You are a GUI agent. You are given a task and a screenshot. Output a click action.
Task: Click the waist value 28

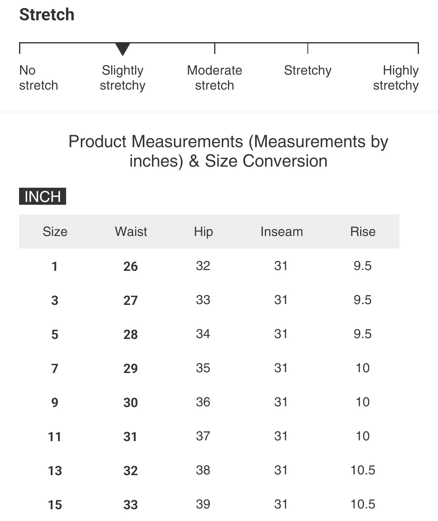[131, 334]
